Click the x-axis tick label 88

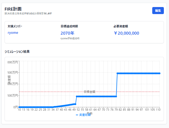129,110
